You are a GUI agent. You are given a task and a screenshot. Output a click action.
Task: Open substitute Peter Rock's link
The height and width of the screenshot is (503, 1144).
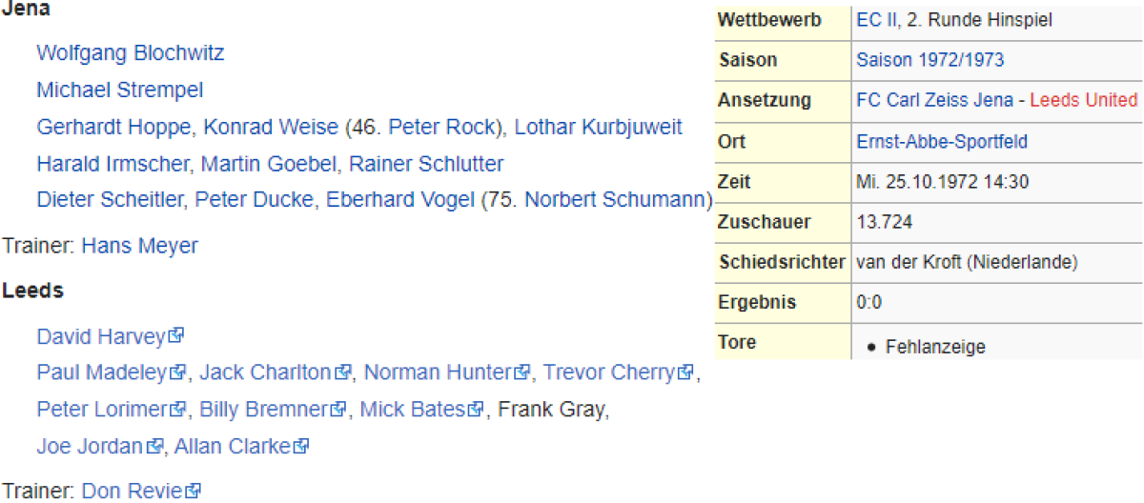click(x=443, y=127)
